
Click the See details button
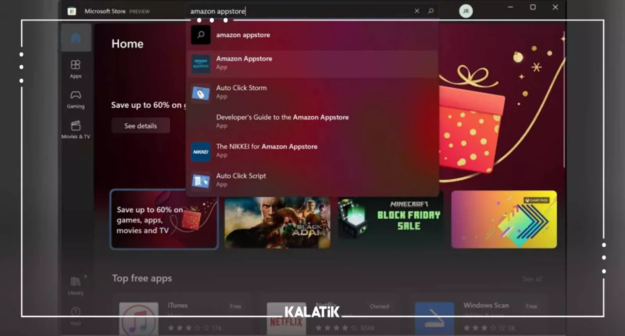pyautogui.click(x=141, y=126)
